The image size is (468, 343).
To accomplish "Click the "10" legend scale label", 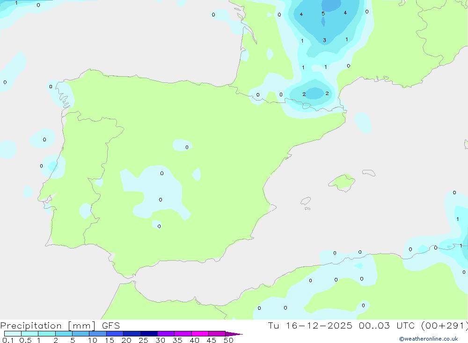I will tap(93, 340).
